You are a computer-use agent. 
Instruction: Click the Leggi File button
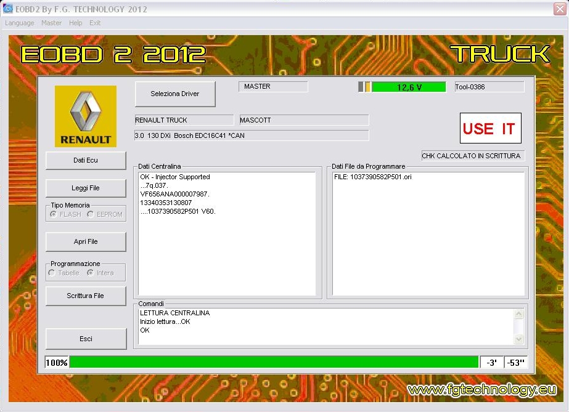click(86, 188)
